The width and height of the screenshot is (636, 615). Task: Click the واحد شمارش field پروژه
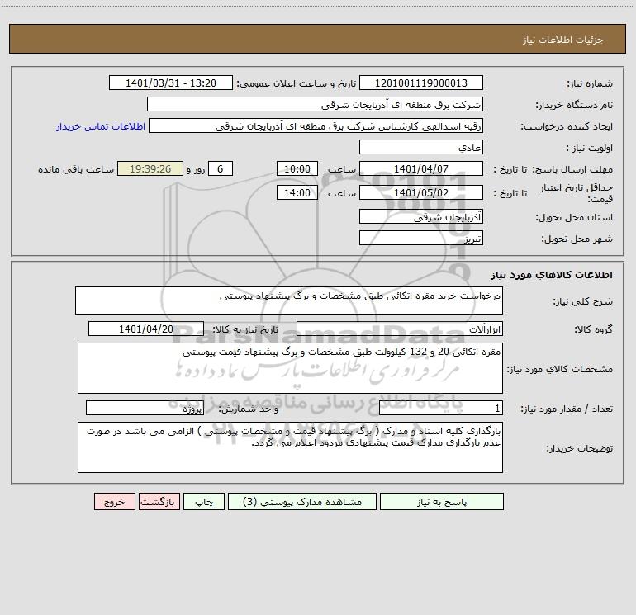[145, 408]
